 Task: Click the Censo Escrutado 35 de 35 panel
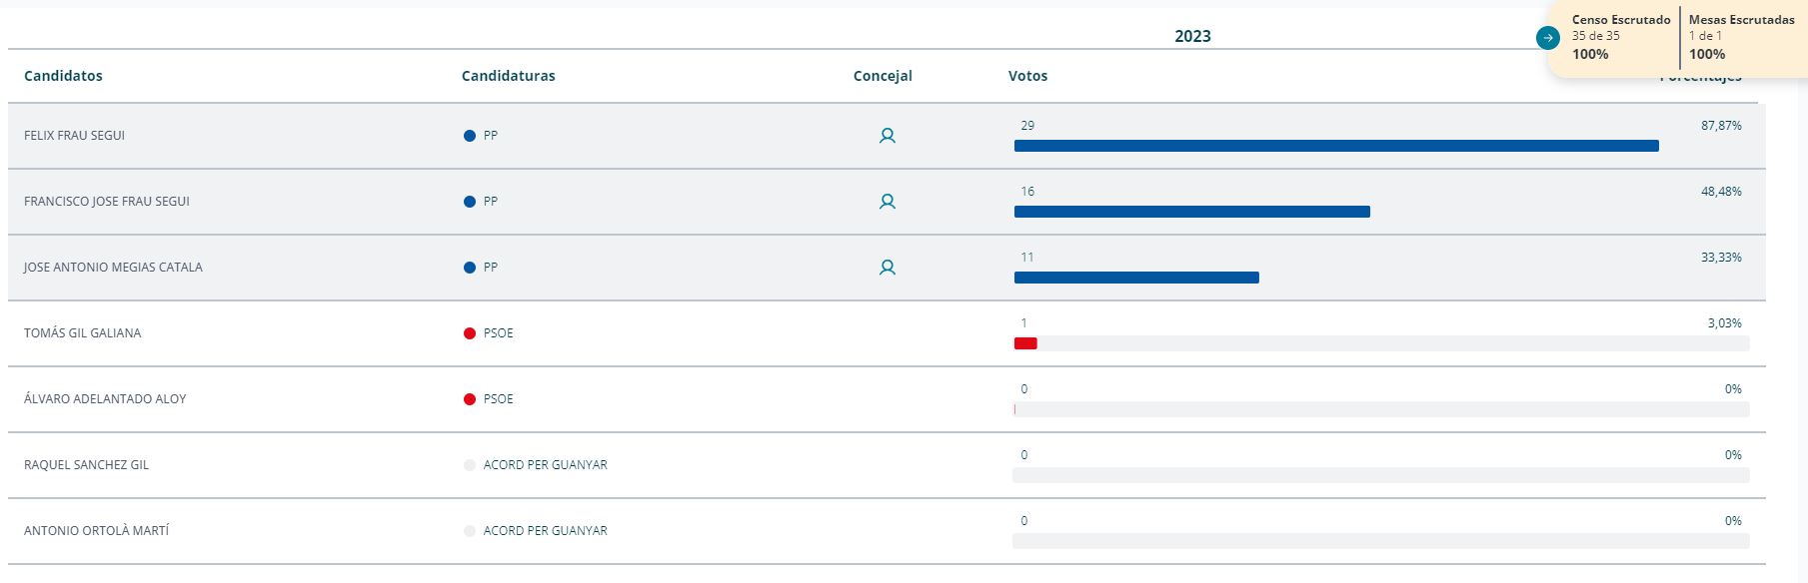point(1620,38)
